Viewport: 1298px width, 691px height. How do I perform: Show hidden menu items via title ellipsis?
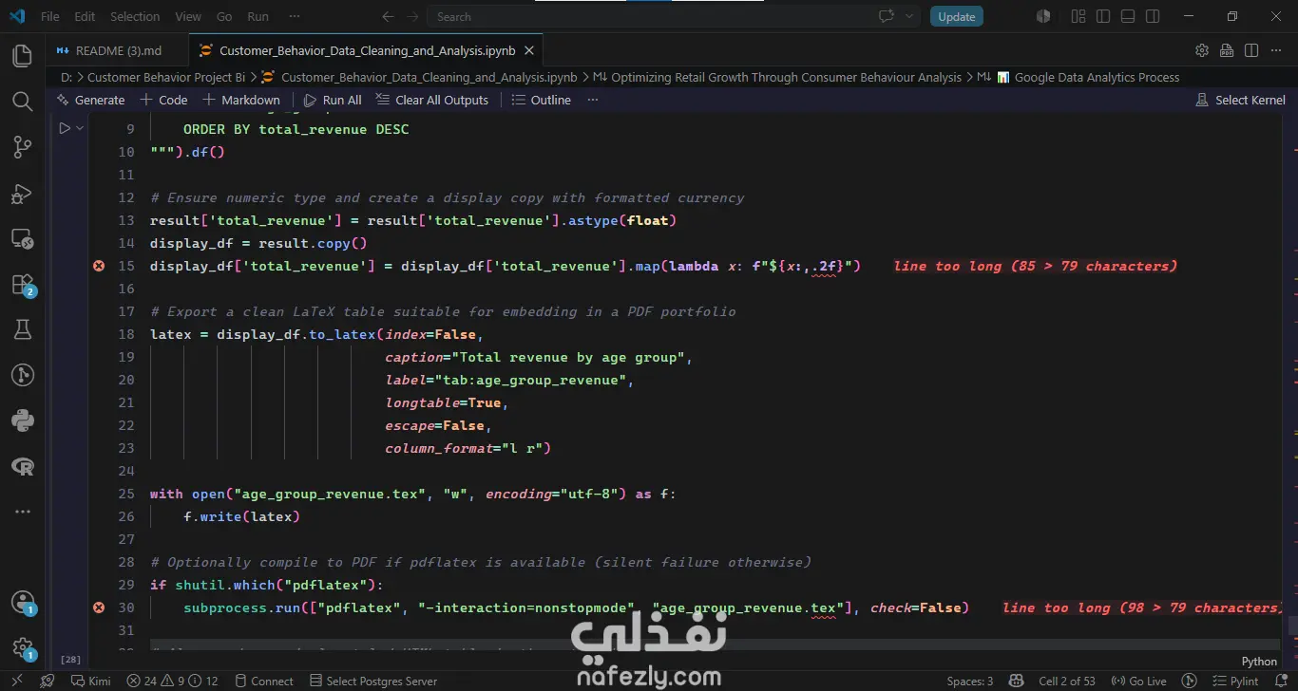[295, 16]
